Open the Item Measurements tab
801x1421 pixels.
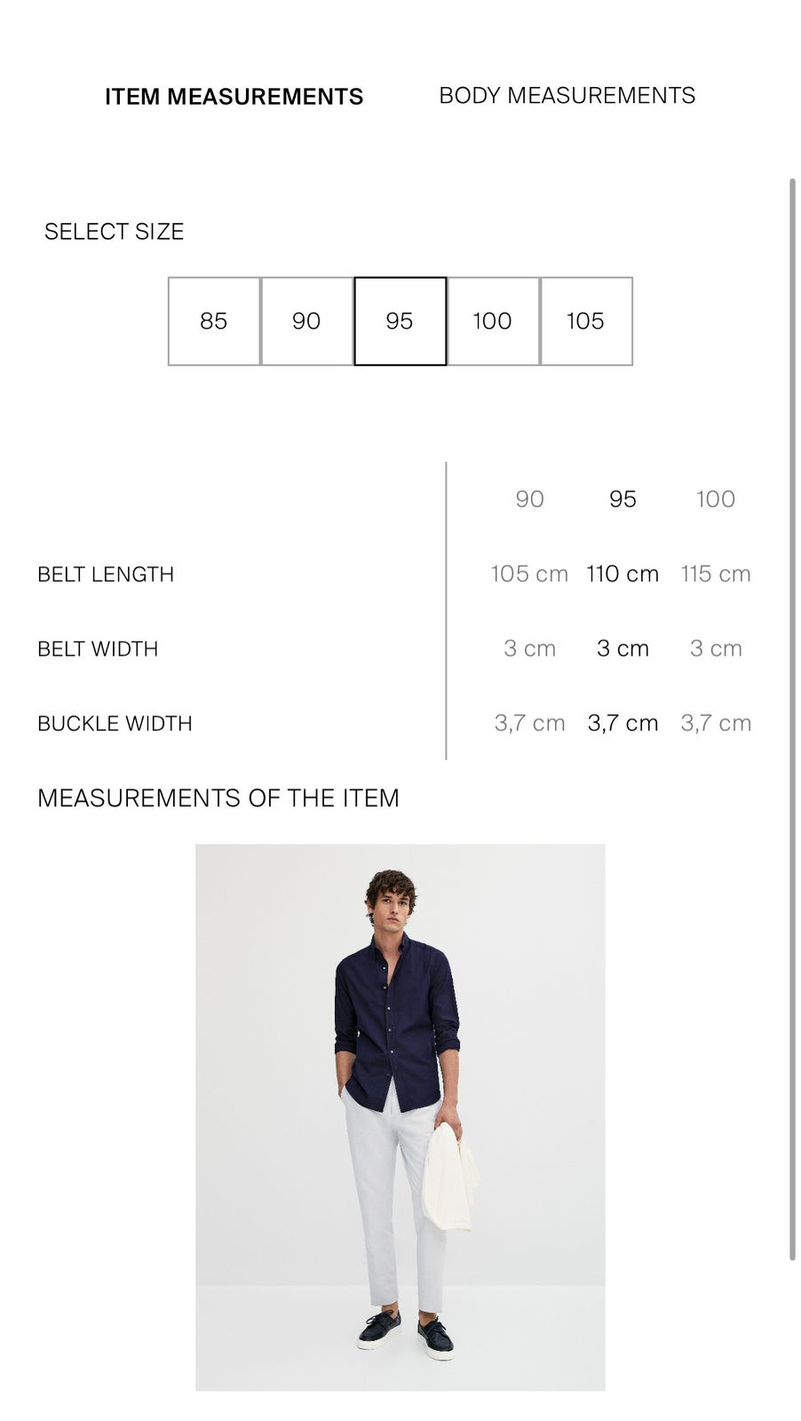(x=234, y=97)
